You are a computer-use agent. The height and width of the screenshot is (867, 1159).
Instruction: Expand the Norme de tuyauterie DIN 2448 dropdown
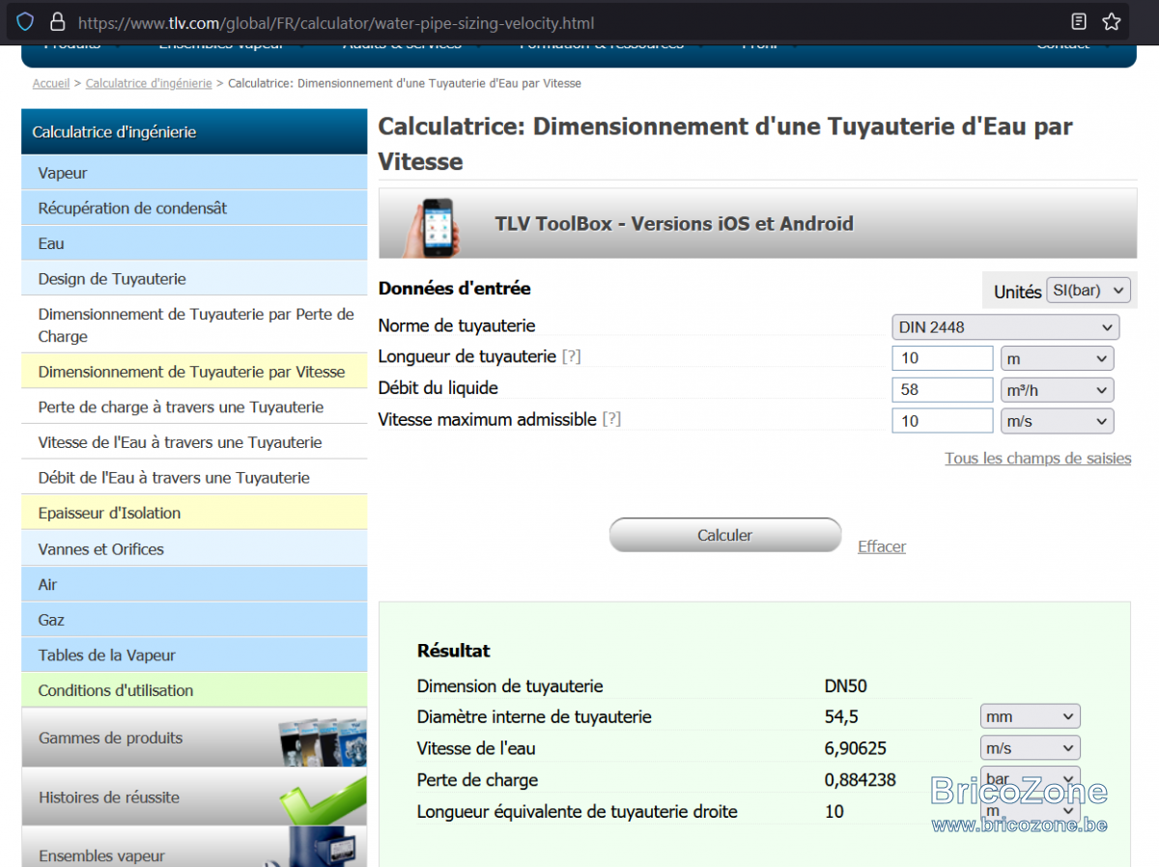[x=1005, y=327]
